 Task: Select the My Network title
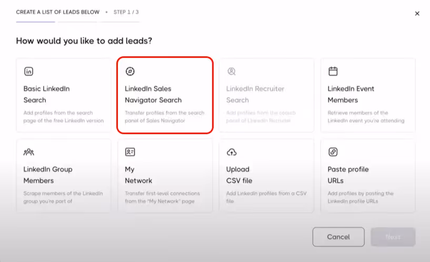138,175
